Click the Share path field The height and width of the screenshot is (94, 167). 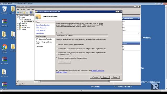[x=82, y=36]
